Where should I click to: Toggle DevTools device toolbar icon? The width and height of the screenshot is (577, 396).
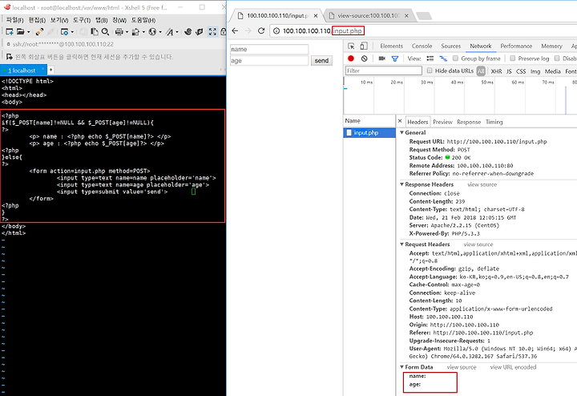(364, 46)
